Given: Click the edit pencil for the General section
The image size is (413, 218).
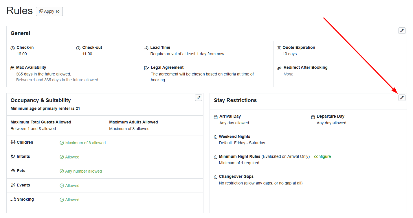Looking at the screenshot, I should click(402, 30).
